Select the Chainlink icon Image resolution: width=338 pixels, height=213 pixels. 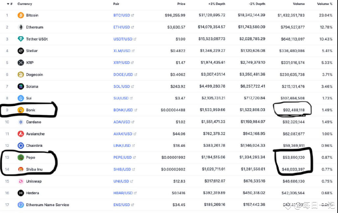[21, 145]
